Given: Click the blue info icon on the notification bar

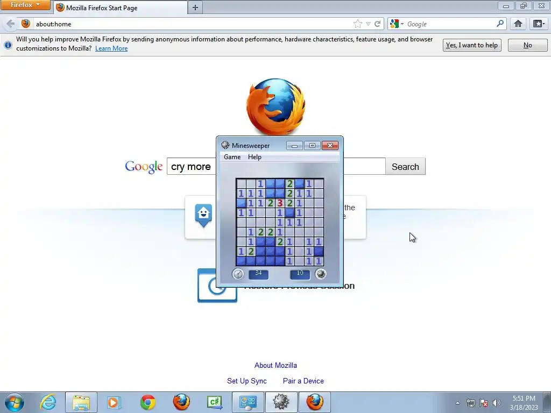Looking at the screenshot, I should (8, 45).
